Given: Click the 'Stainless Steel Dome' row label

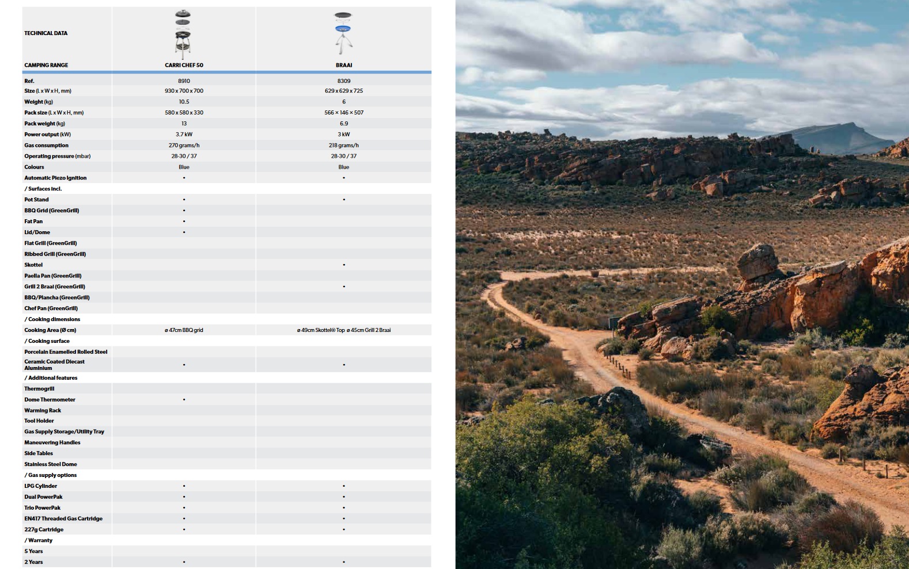Looking at the screenshot, I should (51, 465).
